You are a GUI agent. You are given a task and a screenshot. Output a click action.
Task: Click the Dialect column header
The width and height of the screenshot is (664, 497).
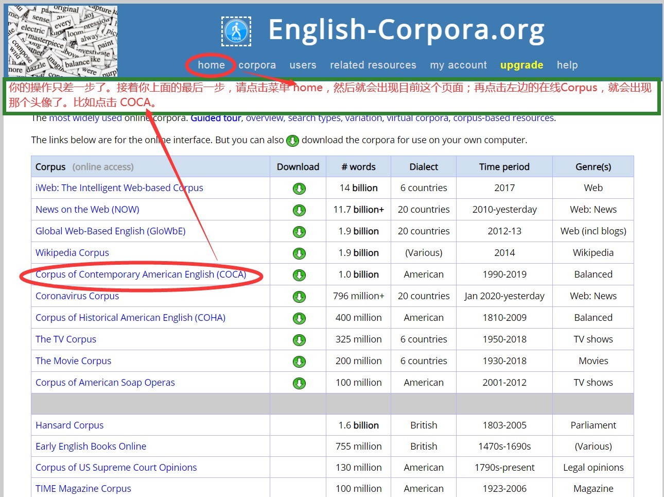click(424, 167)
